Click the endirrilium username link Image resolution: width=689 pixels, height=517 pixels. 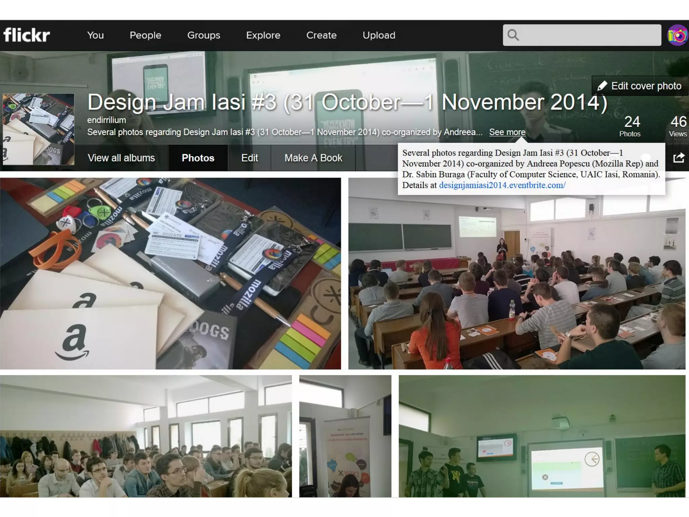tap(106, 120)
